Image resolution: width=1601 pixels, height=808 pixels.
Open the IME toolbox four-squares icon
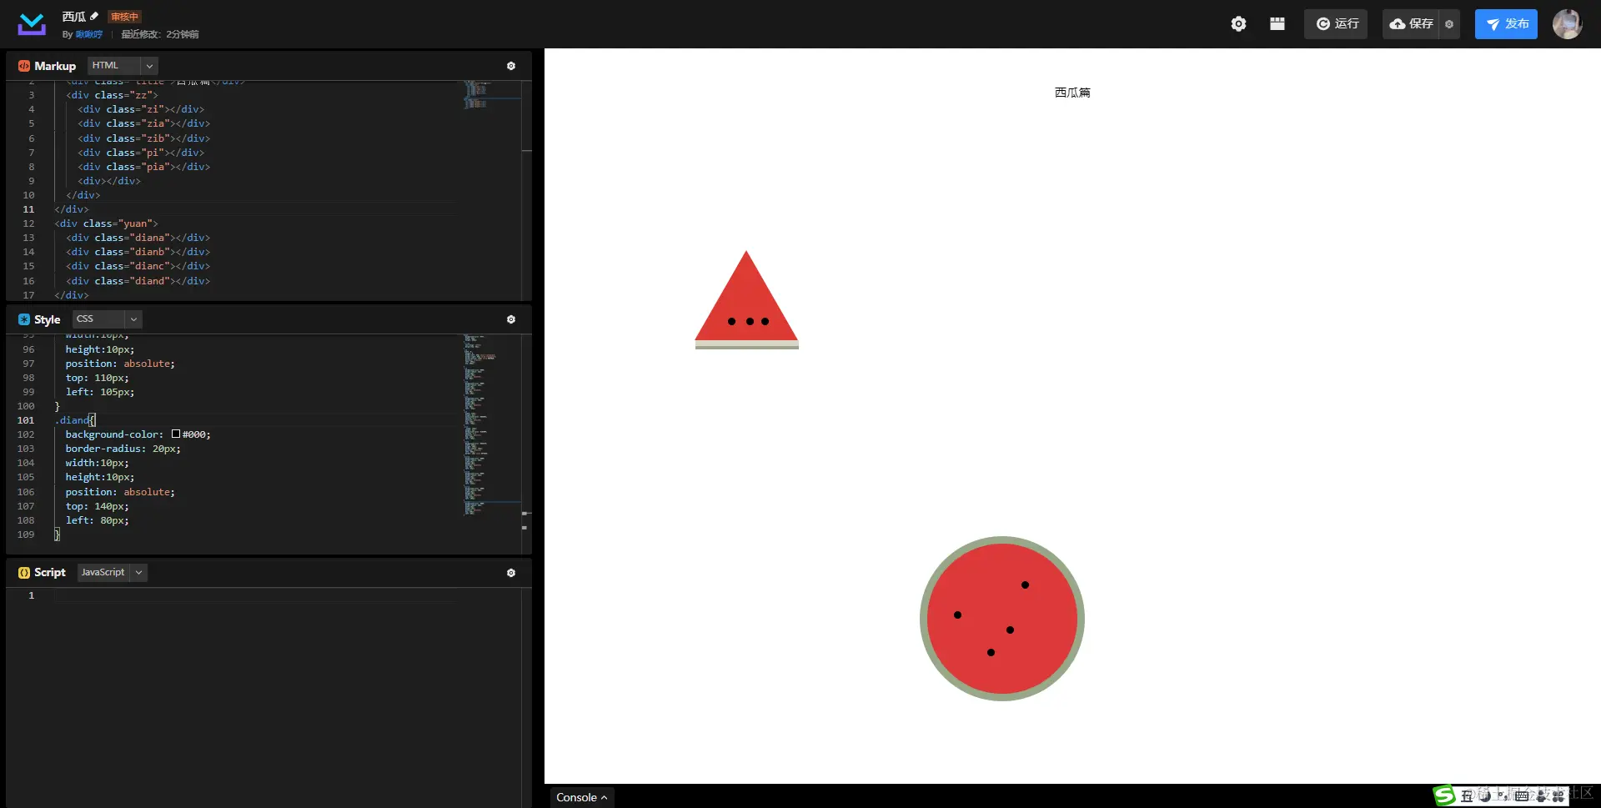point(1558,796)
